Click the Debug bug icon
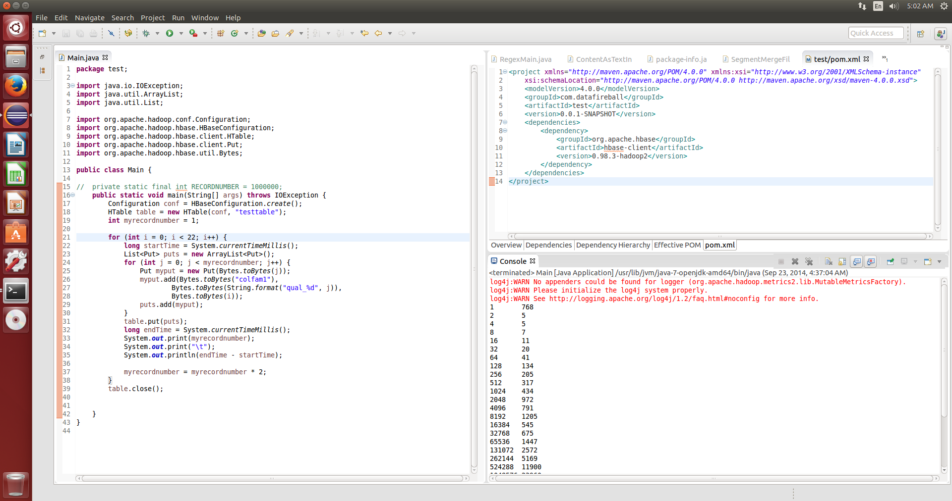This screenshot has height=501, width=952. click(x=146, y=33)
